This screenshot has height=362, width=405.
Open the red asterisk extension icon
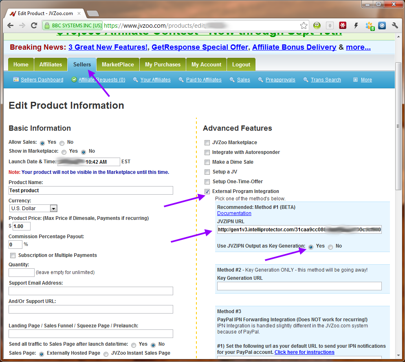coord(343,25)
